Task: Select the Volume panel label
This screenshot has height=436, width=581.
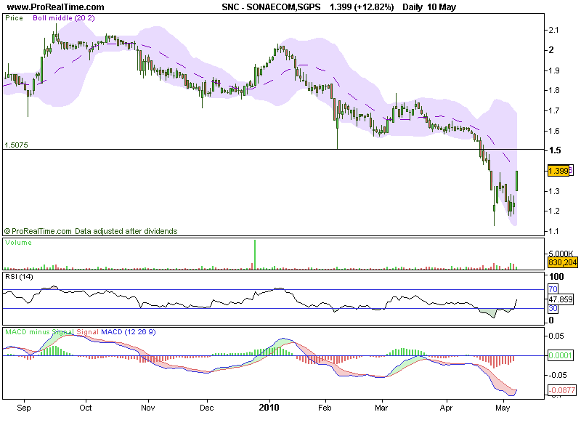Action: pyautogui.click(x=18, y=243)
